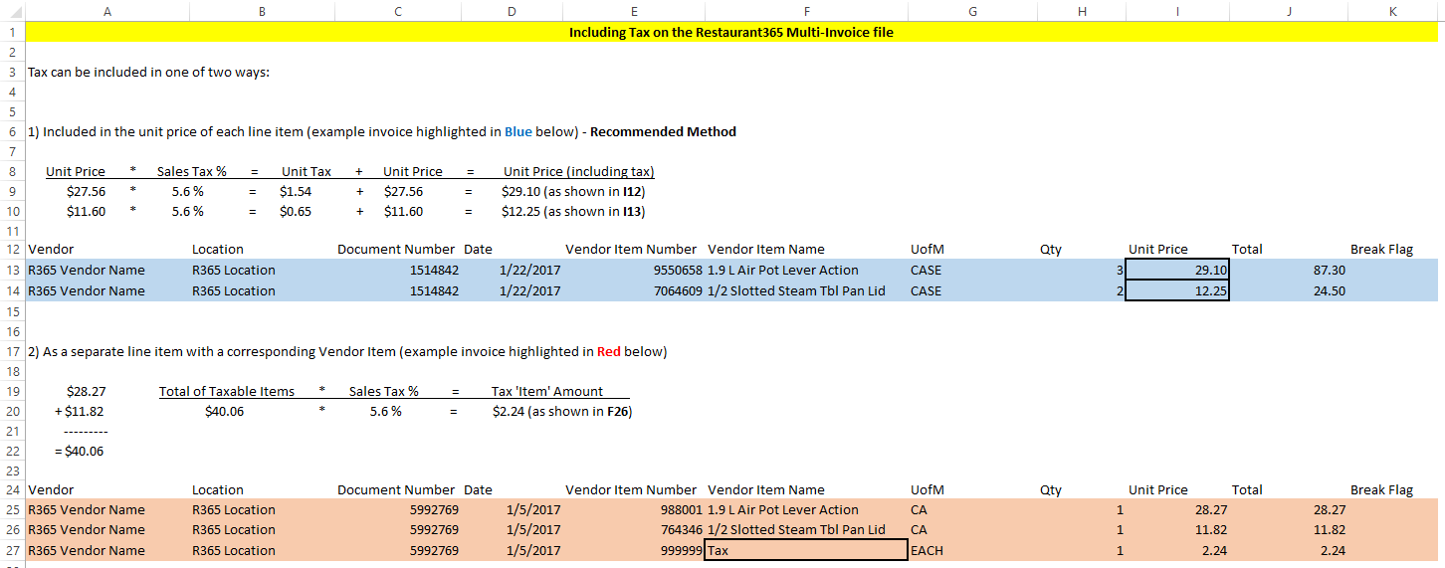Click vendor item number 988001
This screenshot has height=568, width=1445.
(x=682, y=509)
